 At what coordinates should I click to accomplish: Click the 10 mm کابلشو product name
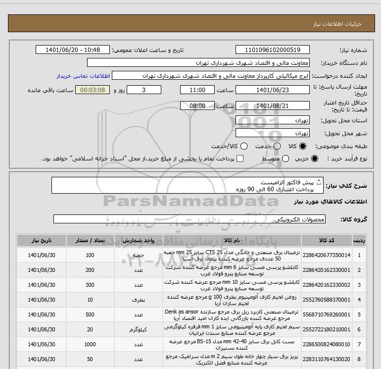pyautogui.click(x=232, y=285)
